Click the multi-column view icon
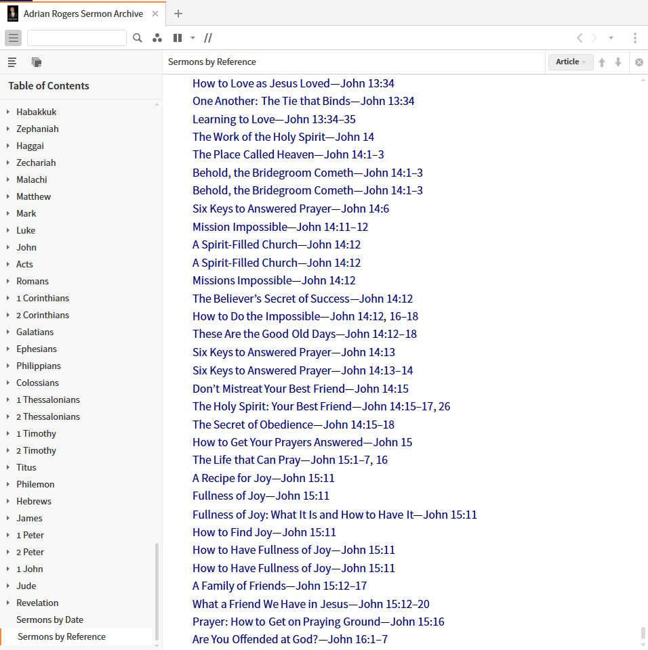 point(178,38)
